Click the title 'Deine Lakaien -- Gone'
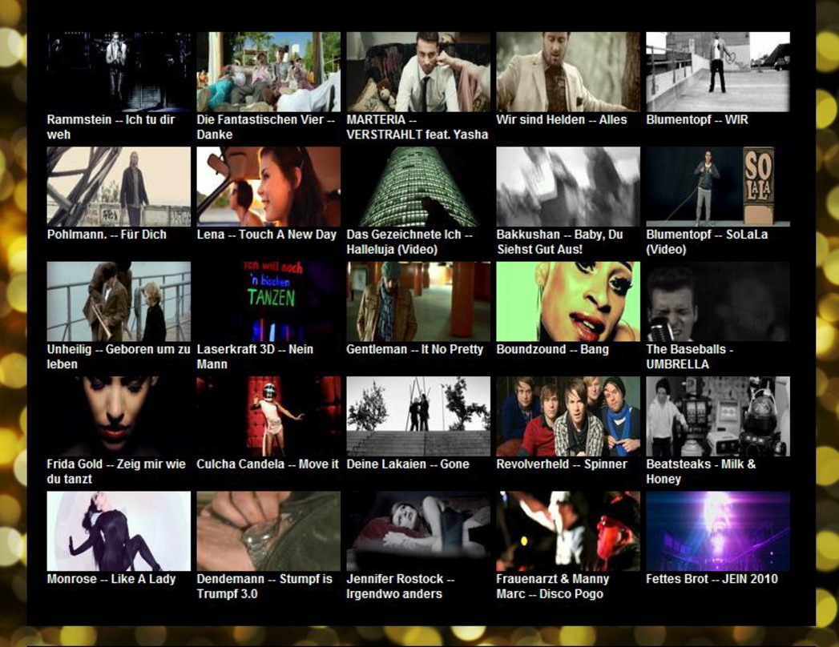The height and width of the screenshot is (647, 839). [x=408, y=464]
